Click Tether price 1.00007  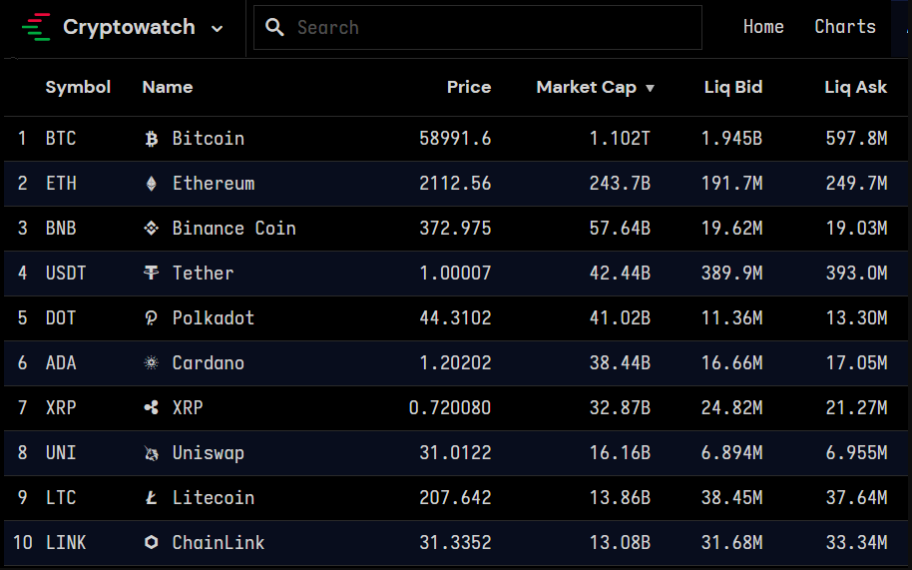[x=455, y=273]
